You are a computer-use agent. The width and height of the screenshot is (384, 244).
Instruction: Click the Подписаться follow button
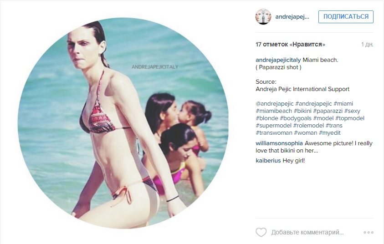click(346, 17)
